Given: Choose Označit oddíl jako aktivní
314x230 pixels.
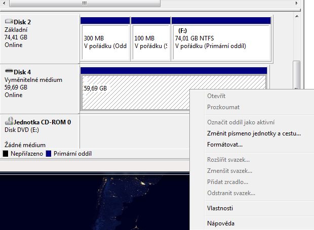Looking at the screenshot, I should (241, 122).
